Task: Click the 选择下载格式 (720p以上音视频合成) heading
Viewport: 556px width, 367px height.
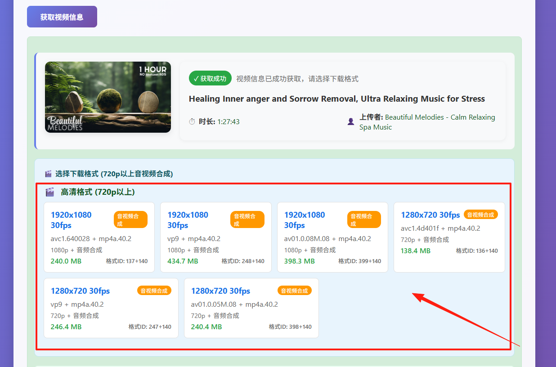Action: point(114,174)
